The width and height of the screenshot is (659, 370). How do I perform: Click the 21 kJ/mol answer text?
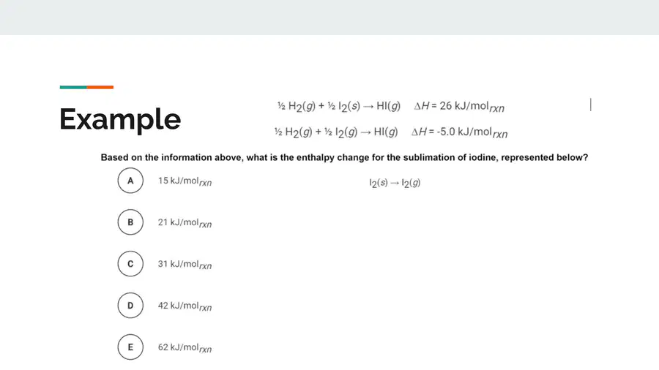(x=185, y=223)
